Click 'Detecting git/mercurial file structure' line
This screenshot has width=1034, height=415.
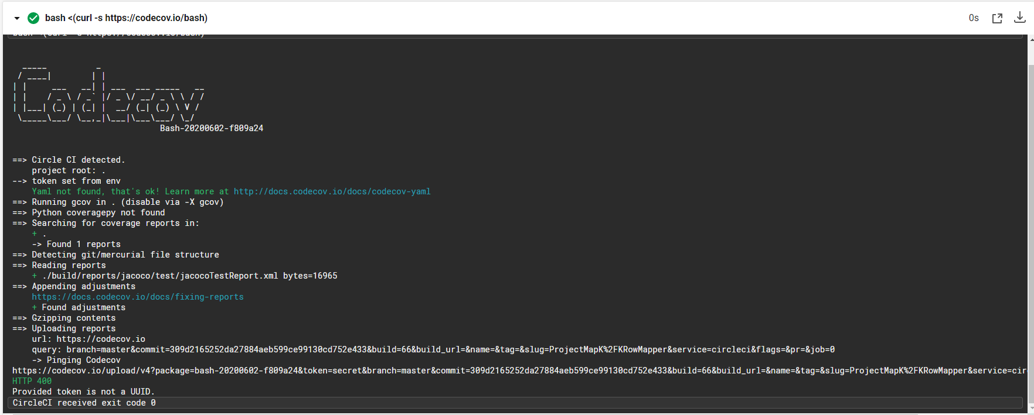115,255
